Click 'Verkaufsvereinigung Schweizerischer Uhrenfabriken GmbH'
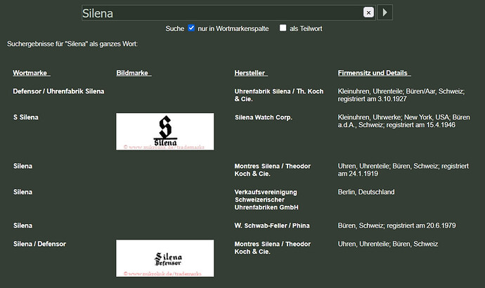Viewport: 485px width, 288px height. pos(266,199)
